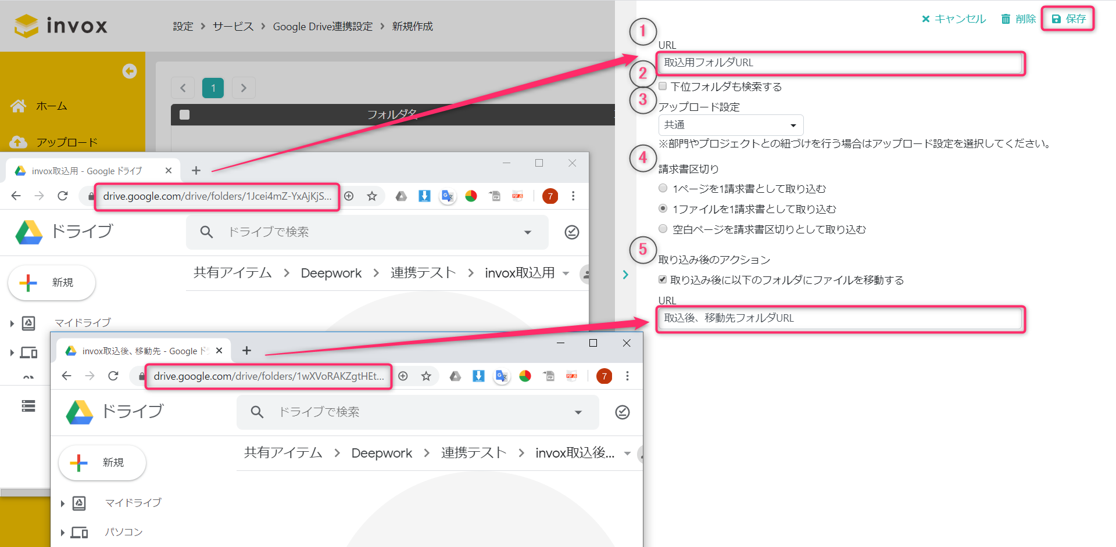Viewport: 1116px width, 547px height.
Task: Click back arrow in the invox取込用 window
Action: tap(16, 196)
